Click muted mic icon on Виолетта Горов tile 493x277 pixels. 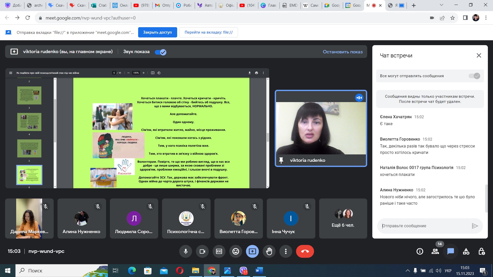(x=255, y=206)
